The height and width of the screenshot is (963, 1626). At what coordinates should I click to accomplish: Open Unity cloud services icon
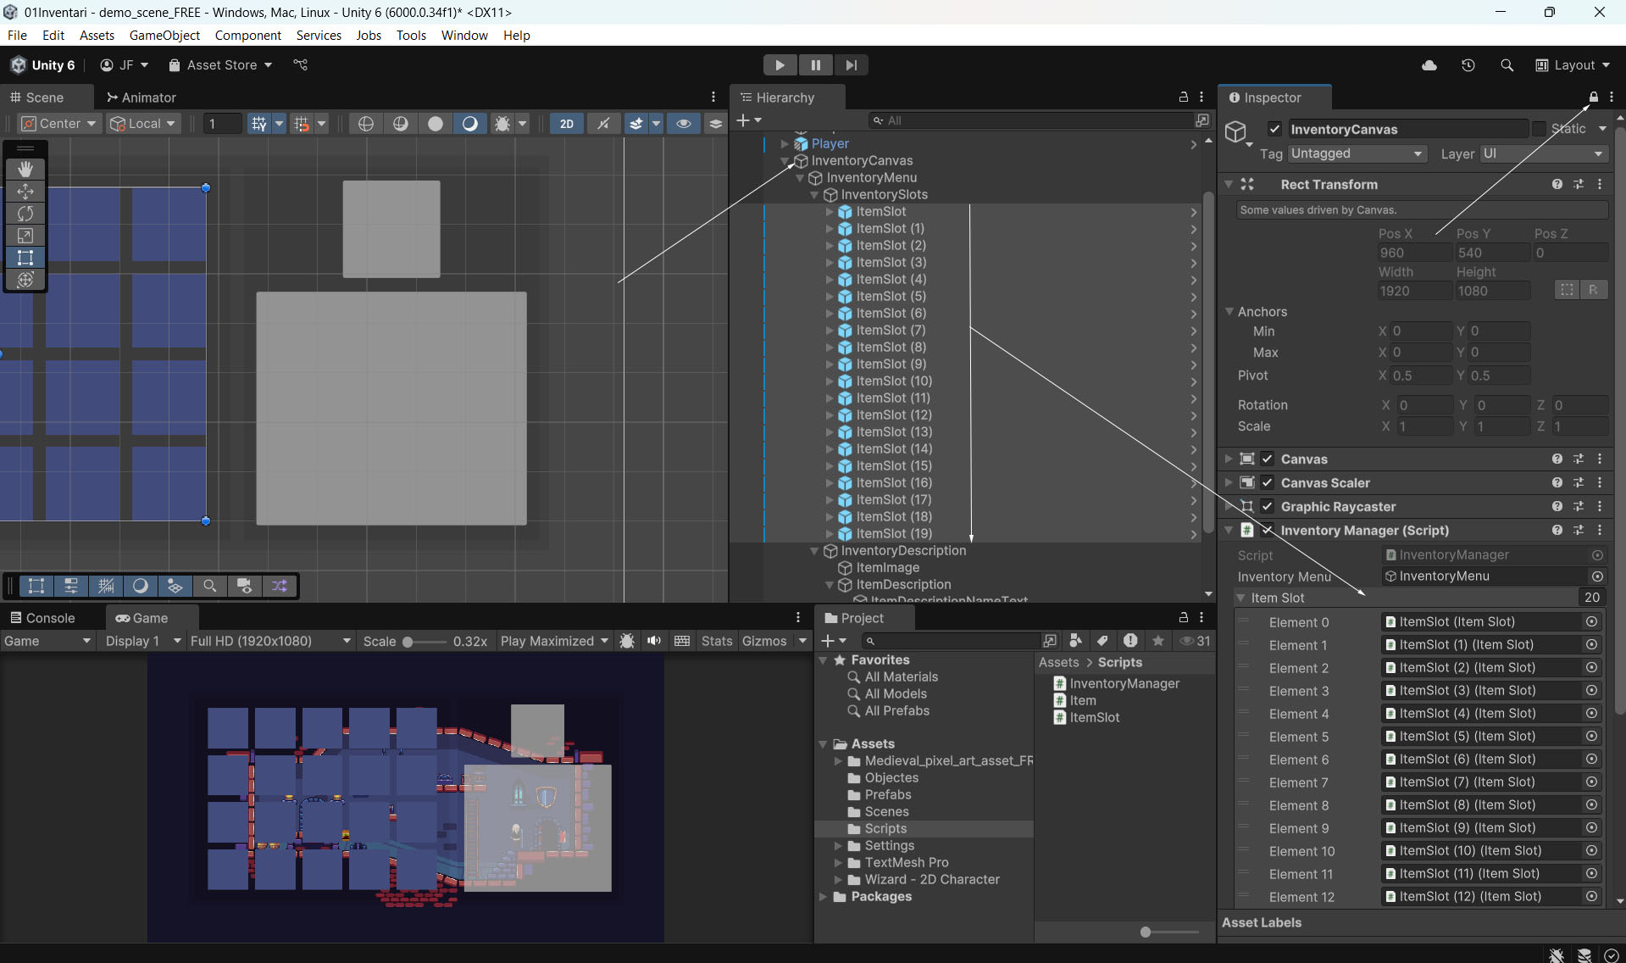point(1429,65)
